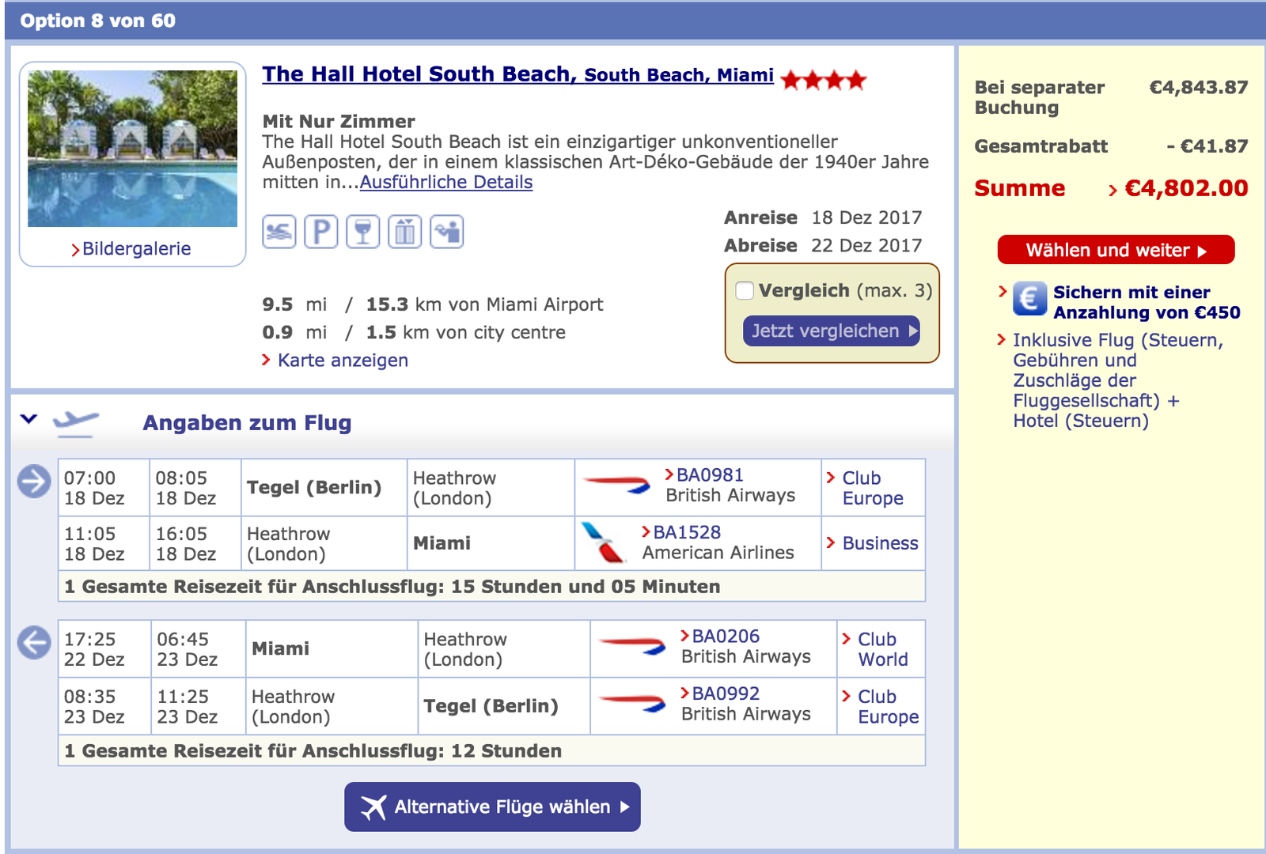
Task: Open the Ausführliche Details link
Action: coord(446,182)
